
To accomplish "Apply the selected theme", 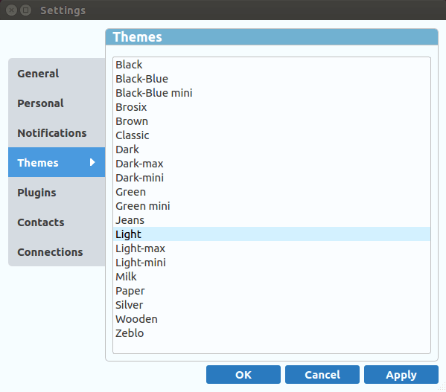I will point(401,375).
